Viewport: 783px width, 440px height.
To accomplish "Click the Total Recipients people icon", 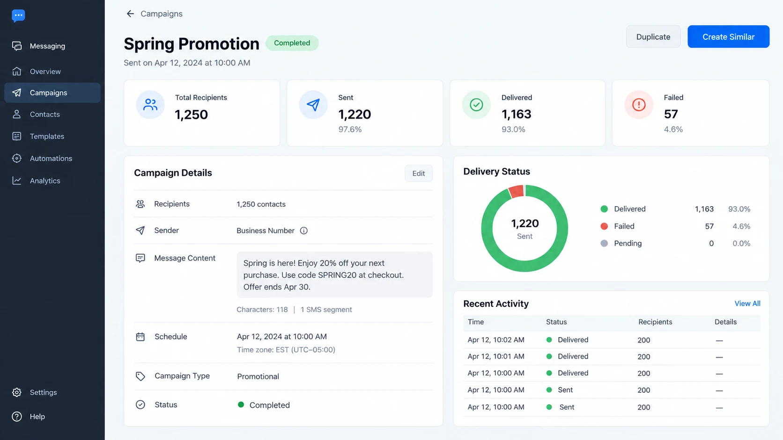I will [150, 105].
